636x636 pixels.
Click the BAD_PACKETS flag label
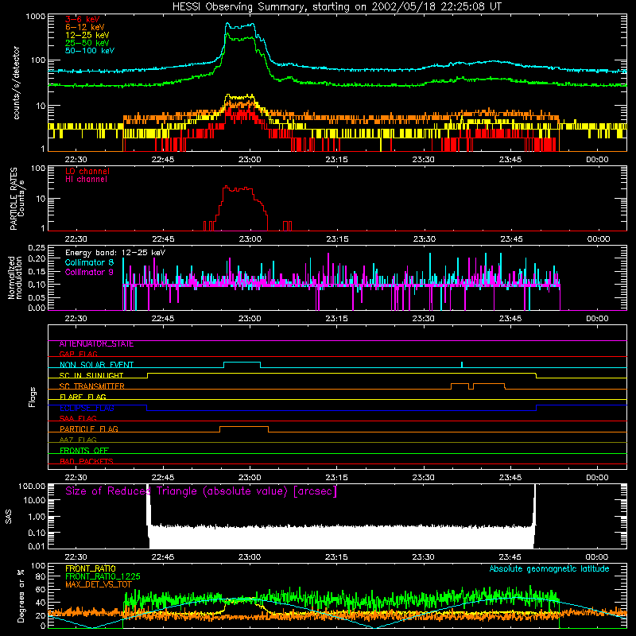(x=87, y=461)
